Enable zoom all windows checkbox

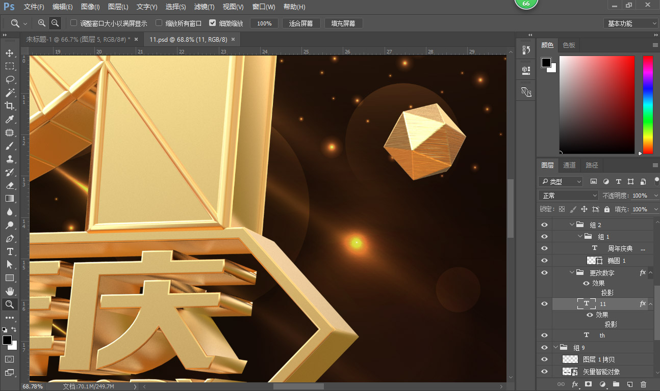159,23
